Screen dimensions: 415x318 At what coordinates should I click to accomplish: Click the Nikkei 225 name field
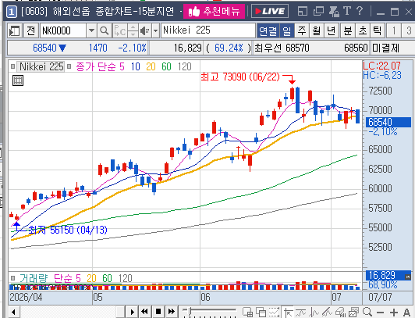208,30
